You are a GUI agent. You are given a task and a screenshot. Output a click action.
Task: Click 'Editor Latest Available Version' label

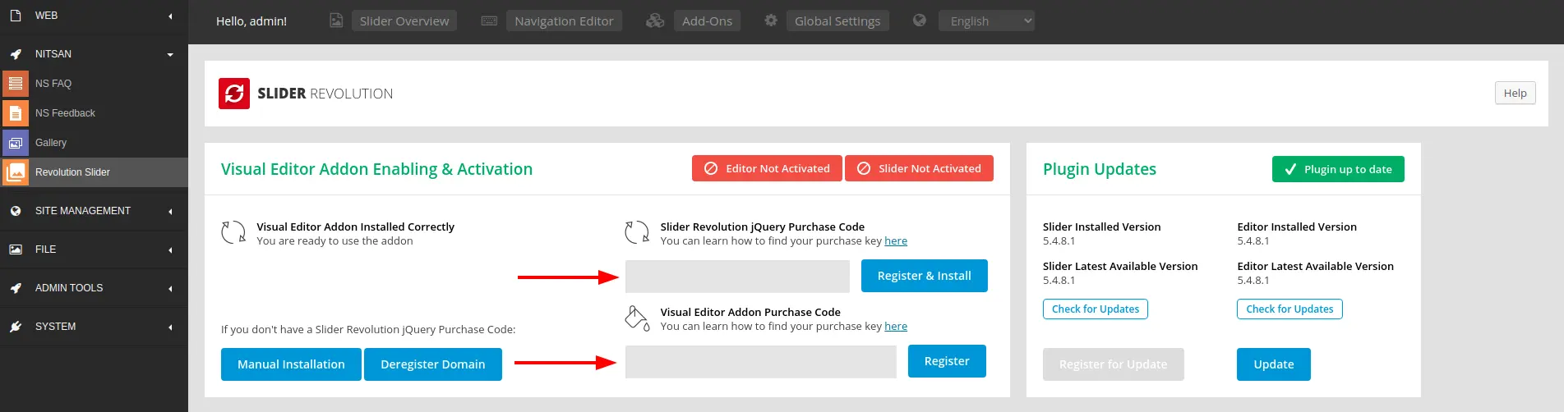tap(1315, 267)
